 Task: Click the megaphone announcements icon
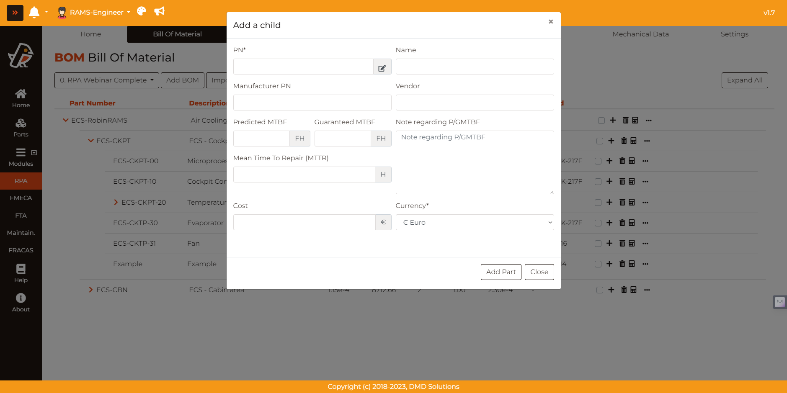[x=160, y=11]
